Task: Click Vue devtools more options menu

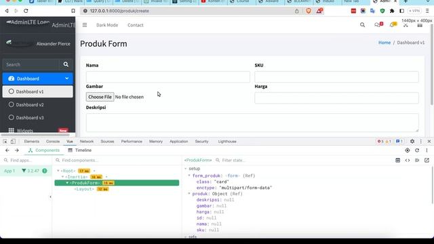Action: (x=427, y=150)
